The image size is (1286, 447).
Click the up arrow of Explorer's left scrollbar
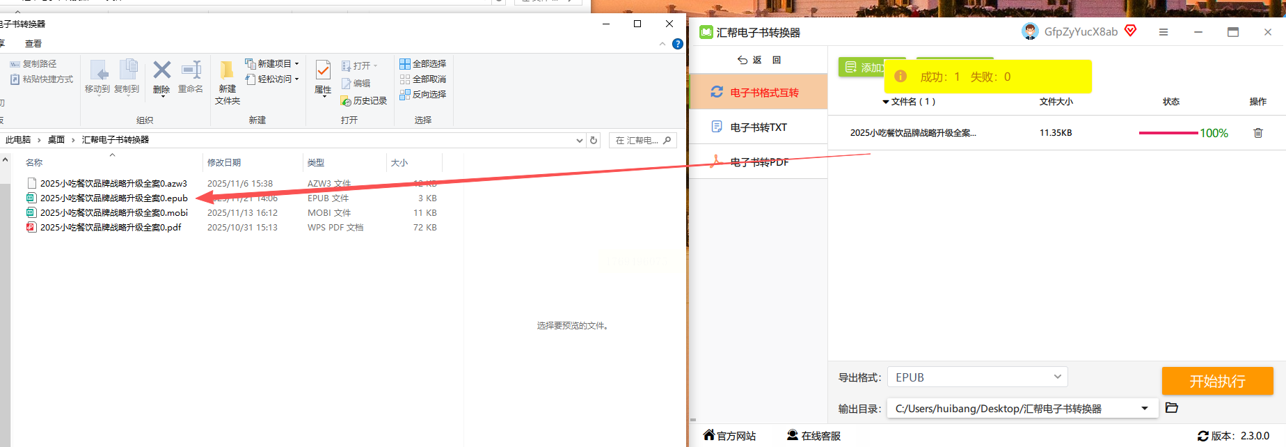tap(5, 160)
